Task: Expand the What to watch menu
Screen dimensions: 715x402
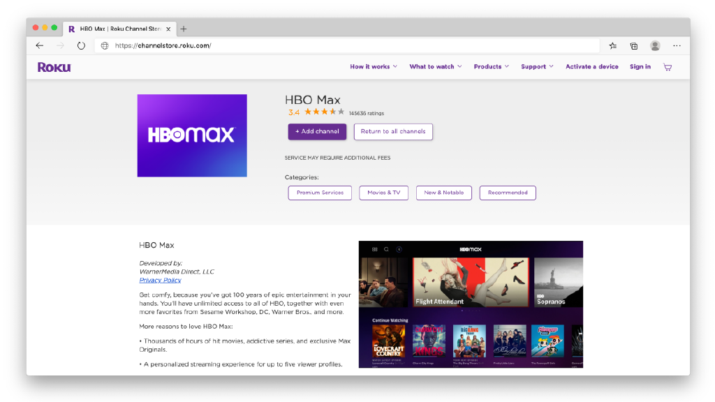Action: [x=436, y=66]
